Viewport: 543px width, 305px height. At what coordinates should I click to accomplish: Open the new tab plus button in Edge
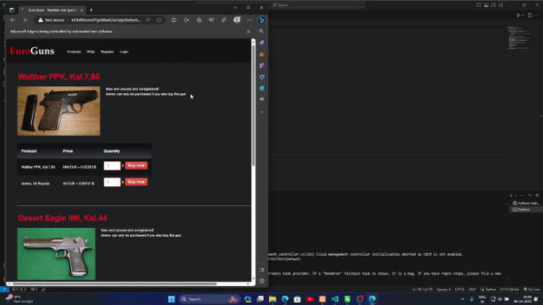(x=91, y=10)
